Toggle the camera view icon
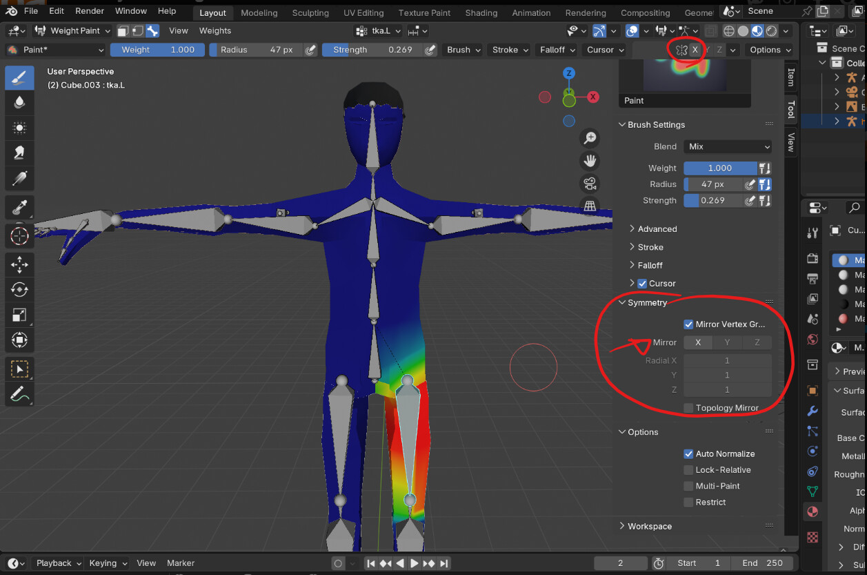Viewport: 867px width, 575px height. coord(590,184)
